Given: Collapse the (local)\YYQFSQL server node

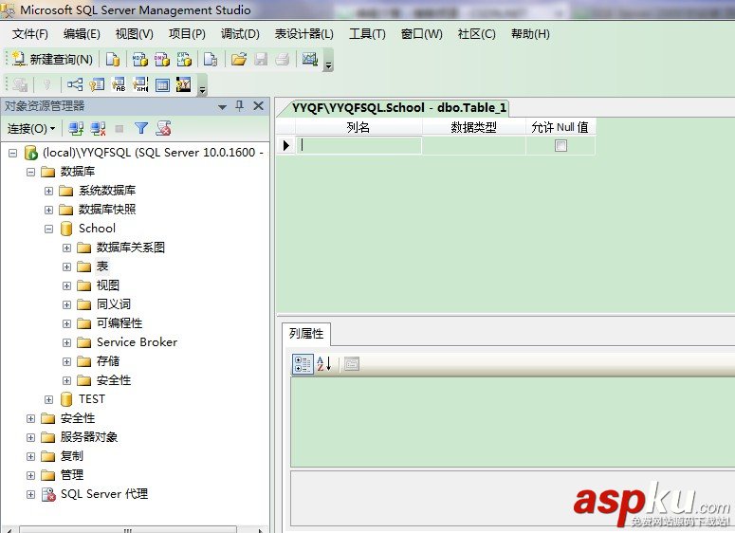Looking at the screenshot, I should coord(13,153).
